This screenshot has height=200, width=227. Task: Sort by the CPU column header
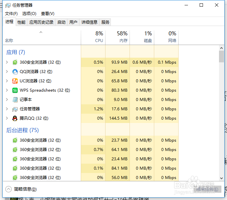93,37
